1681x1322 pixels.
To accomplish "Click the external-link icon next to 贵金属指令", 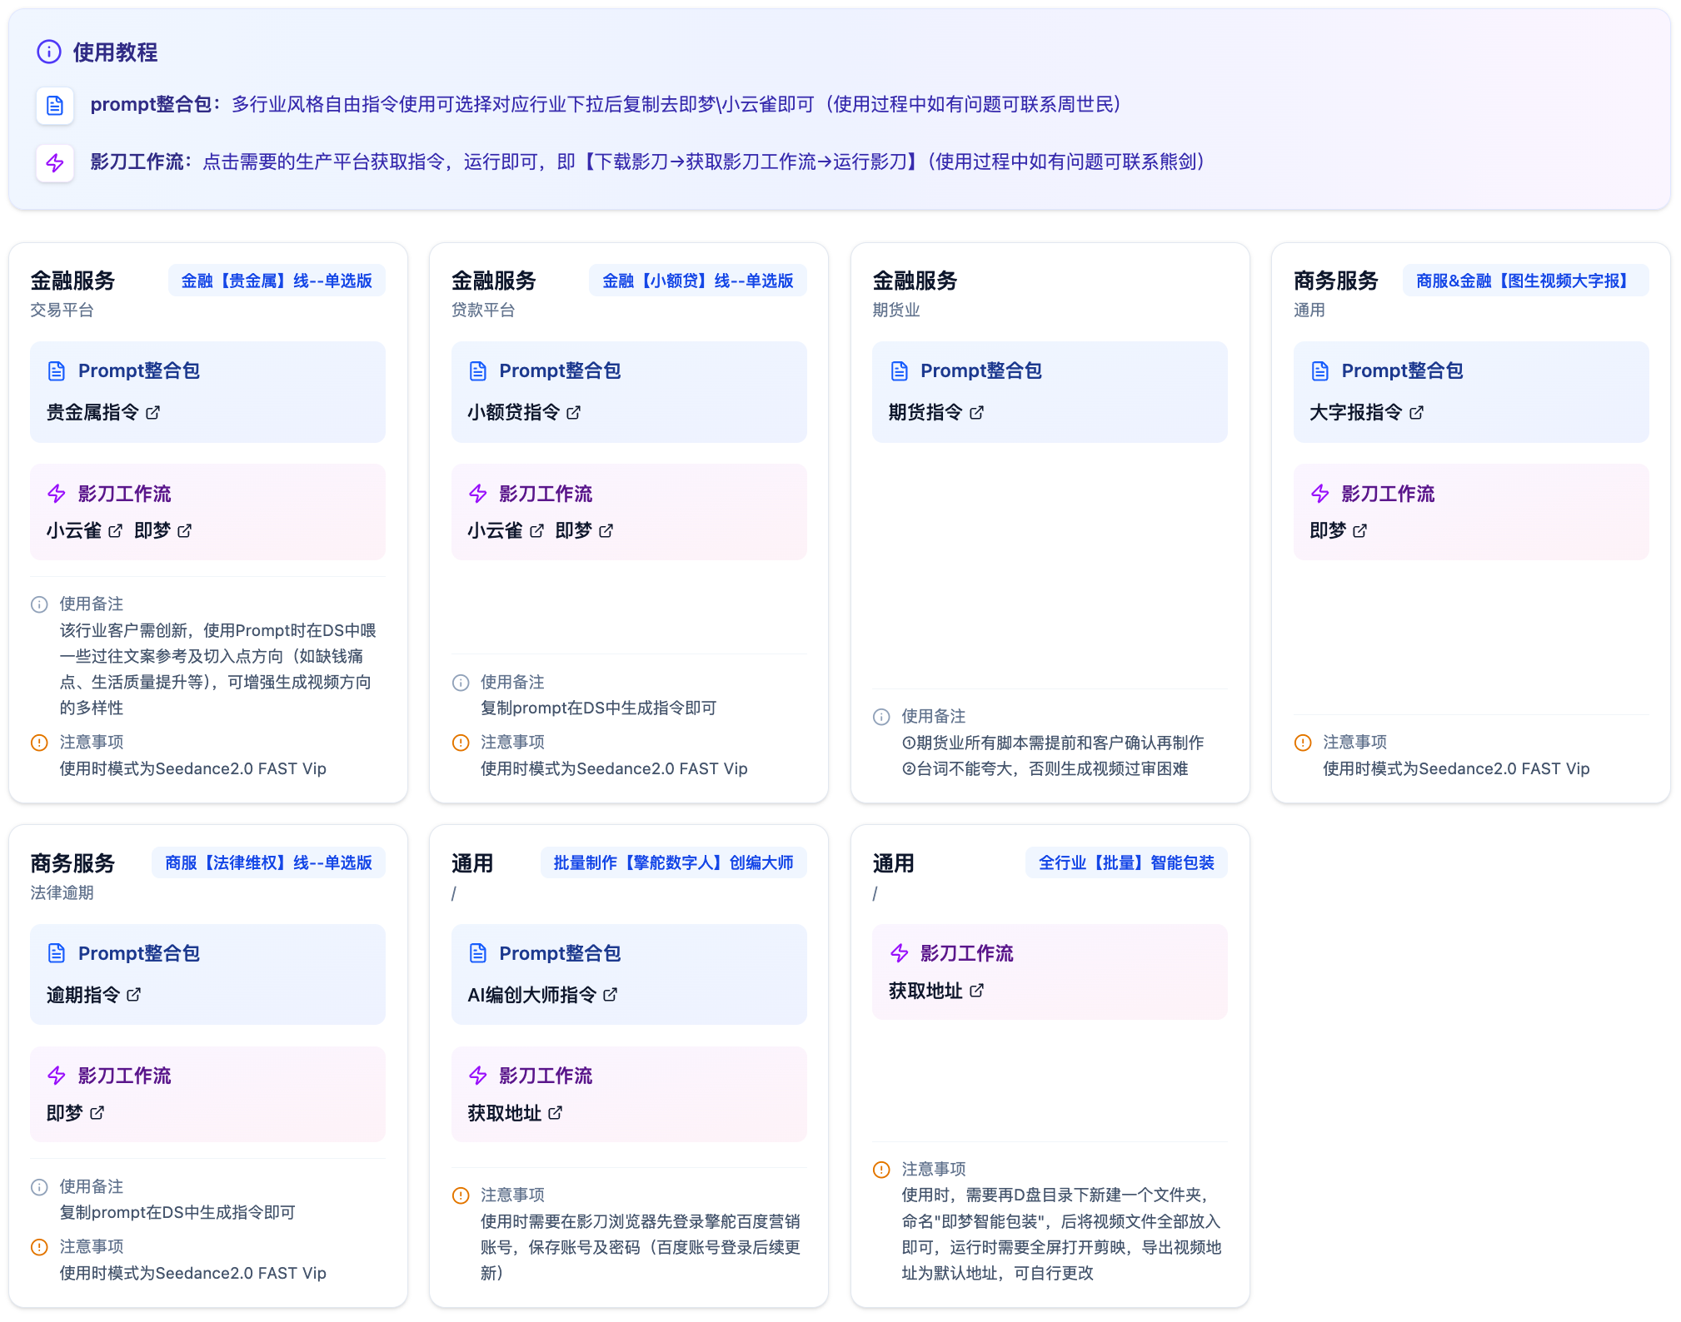I will coord(152,413).
